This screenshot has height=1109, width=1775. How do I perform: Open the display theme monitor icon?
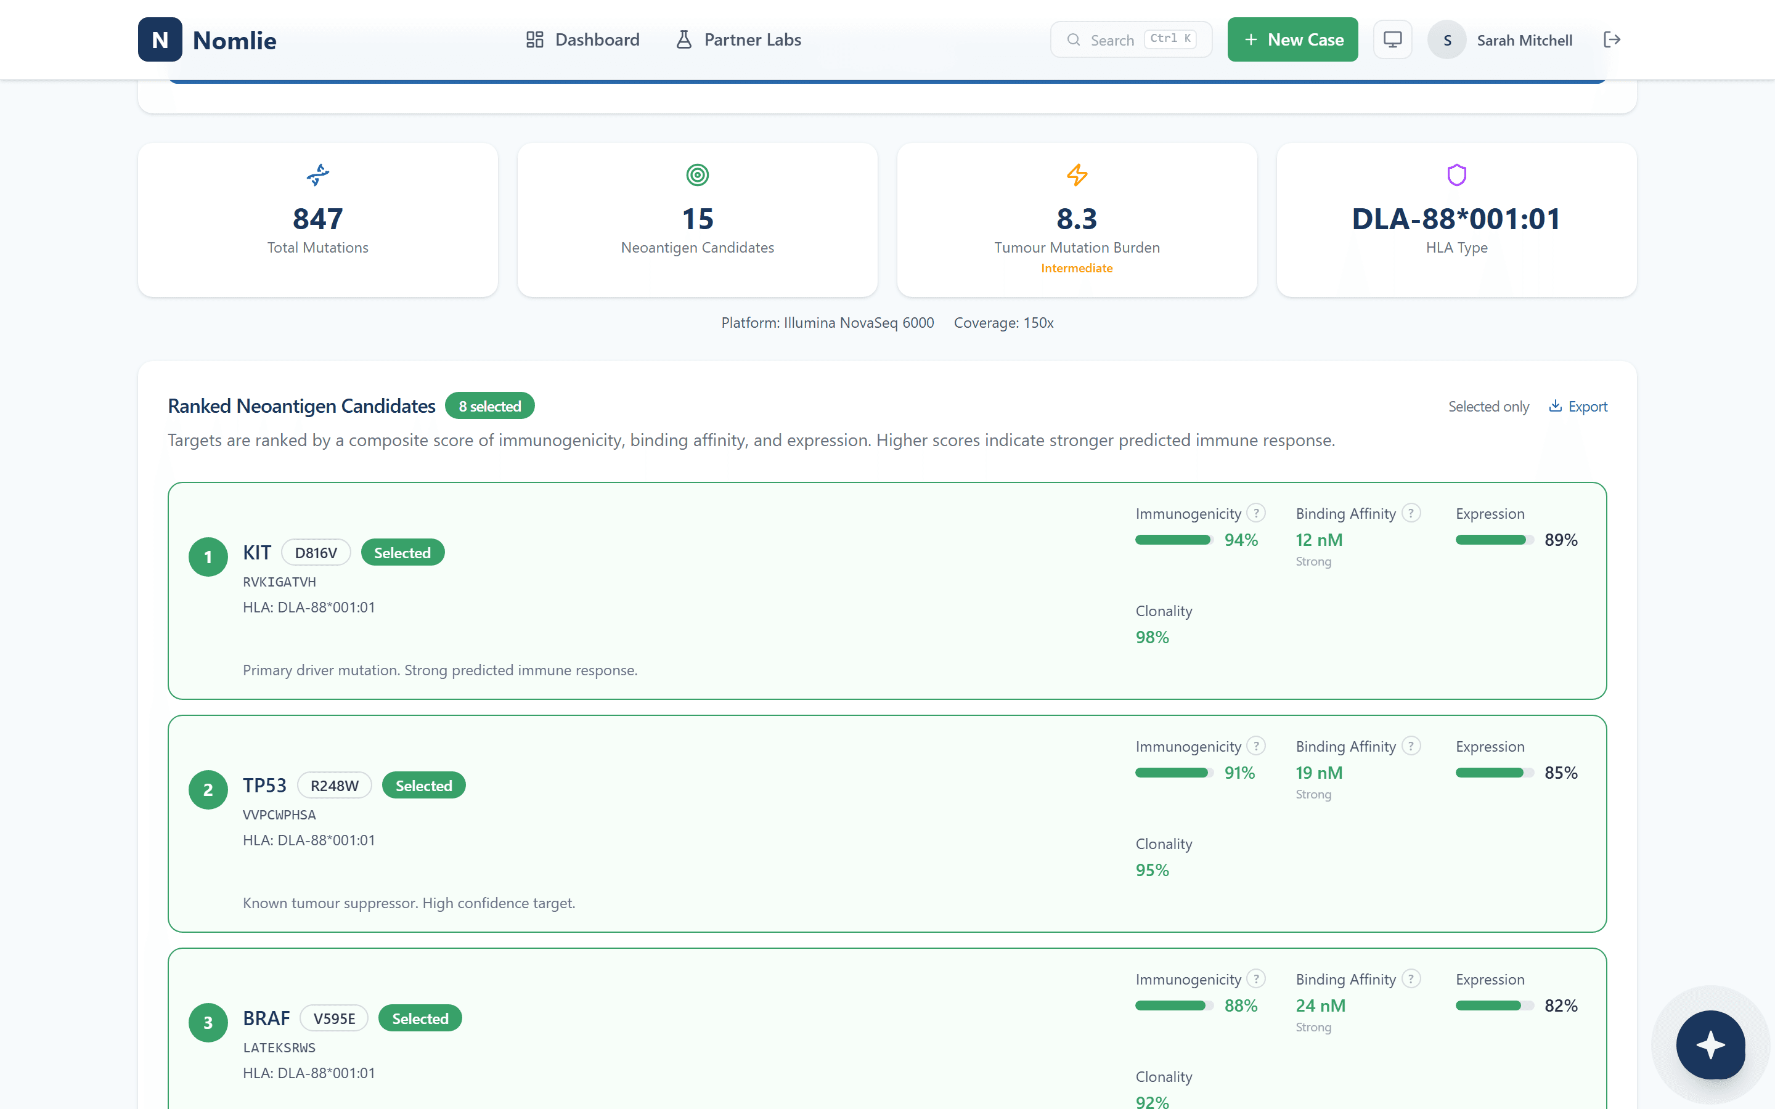[1392, 39]
